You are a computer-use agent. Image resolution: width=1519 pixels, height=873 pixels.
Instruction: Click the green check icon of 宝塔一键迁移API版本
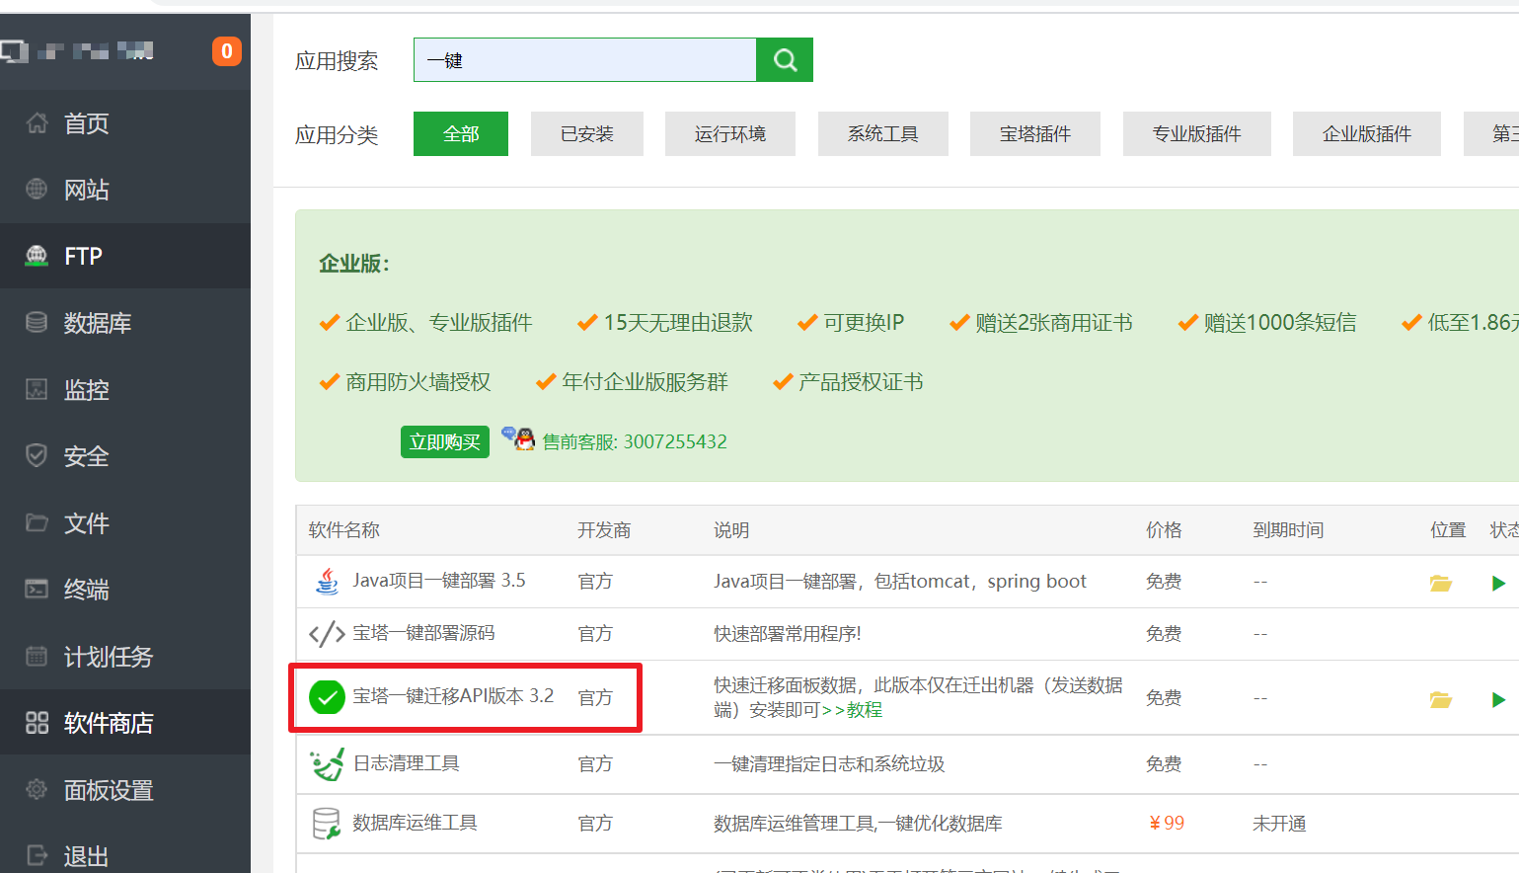click(327, 697)
